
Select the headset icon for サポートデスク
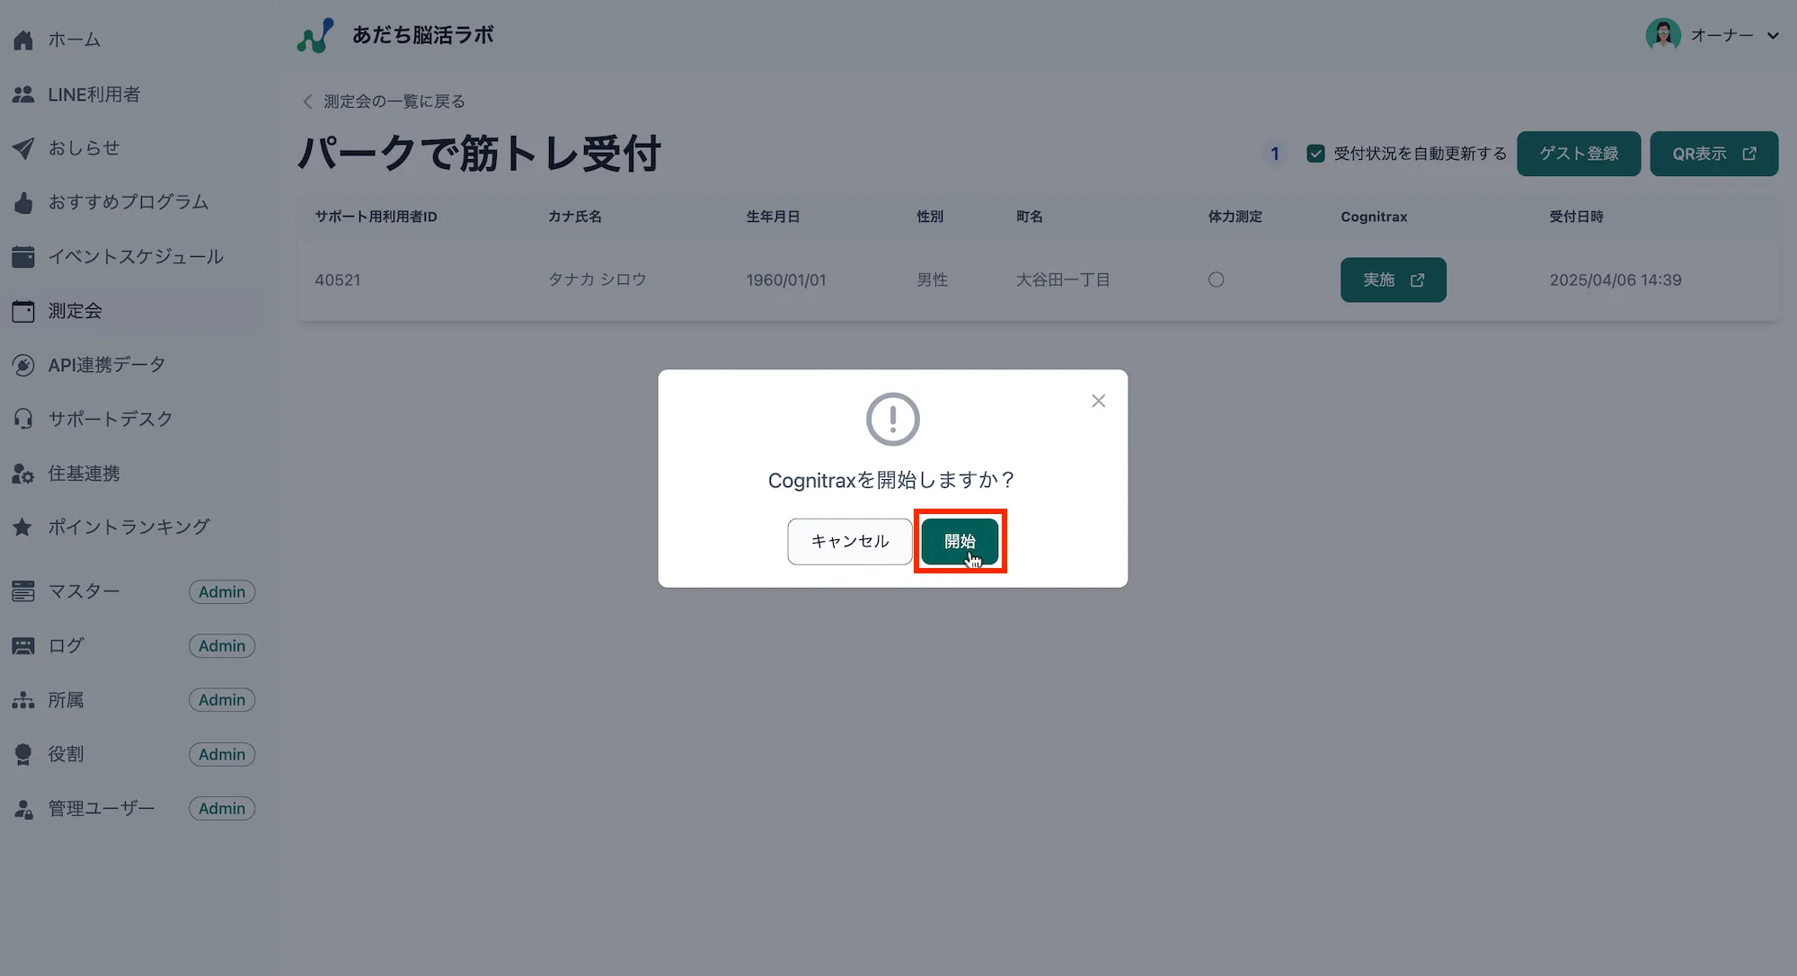(x=23, y=418)
